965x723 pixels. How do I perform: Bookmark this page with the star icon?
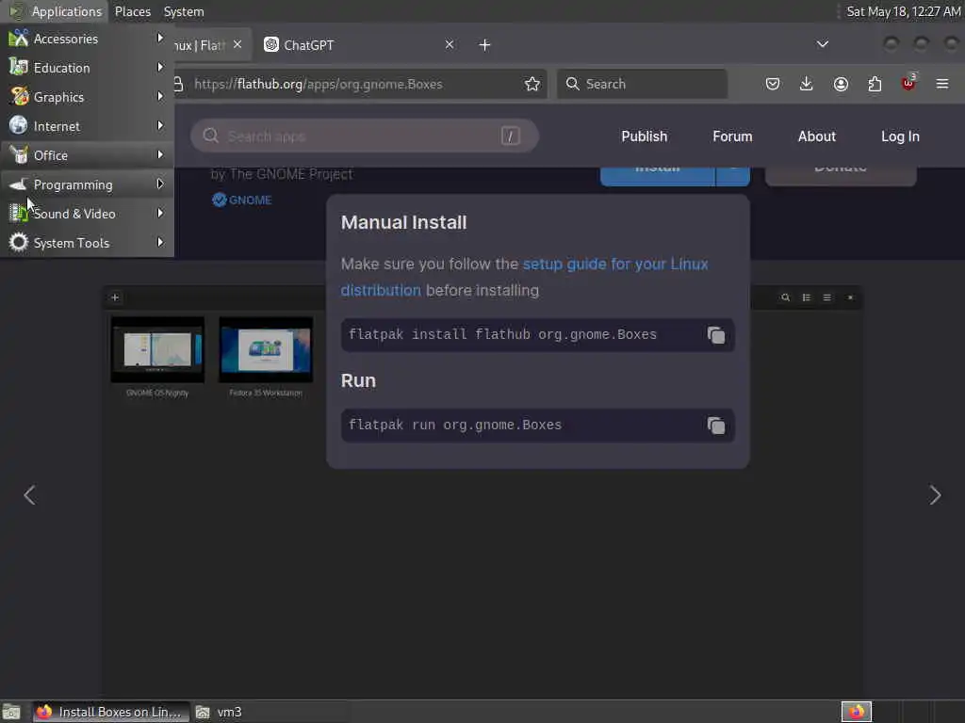532,84
